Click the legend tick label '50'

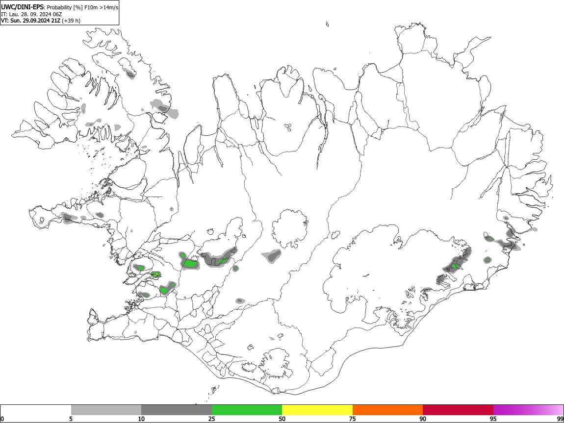282,419
